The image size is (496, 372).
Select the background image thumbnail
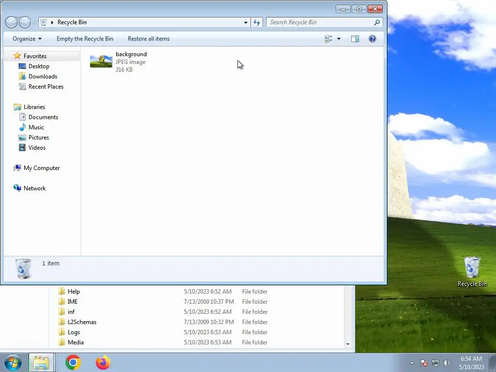click(101, 62)
